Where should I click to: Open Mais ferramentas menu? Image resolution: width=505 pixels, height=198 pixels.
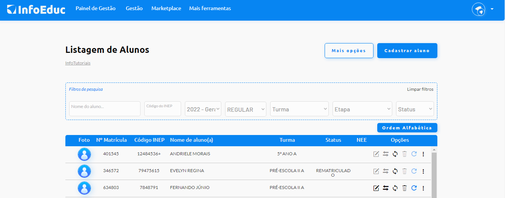(x=210, y=8)
